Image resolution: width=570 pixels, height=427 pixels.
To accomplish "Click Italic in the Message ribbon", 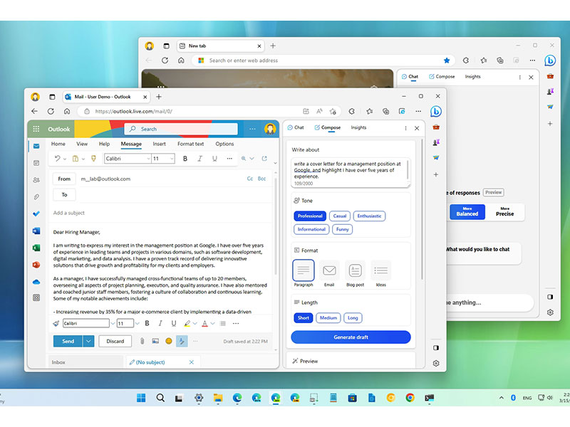I will [200, 159].
